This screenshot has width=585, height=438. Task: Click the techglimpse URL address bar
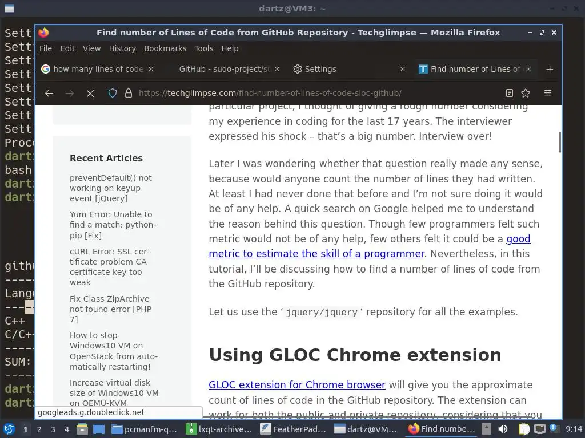(x=270, y=93)
